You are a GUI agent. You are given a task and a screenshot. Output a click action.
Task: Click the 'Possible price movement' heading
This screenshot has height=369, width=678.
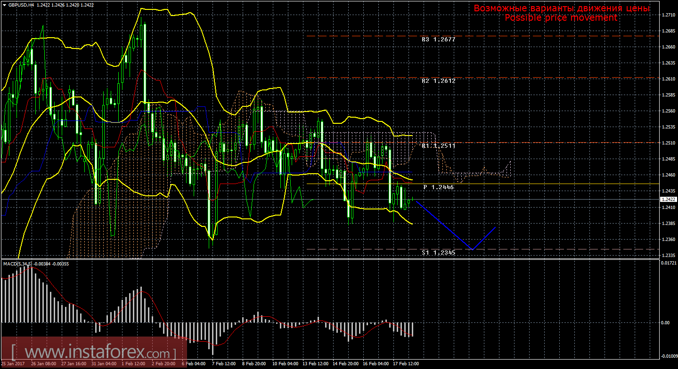561,18
